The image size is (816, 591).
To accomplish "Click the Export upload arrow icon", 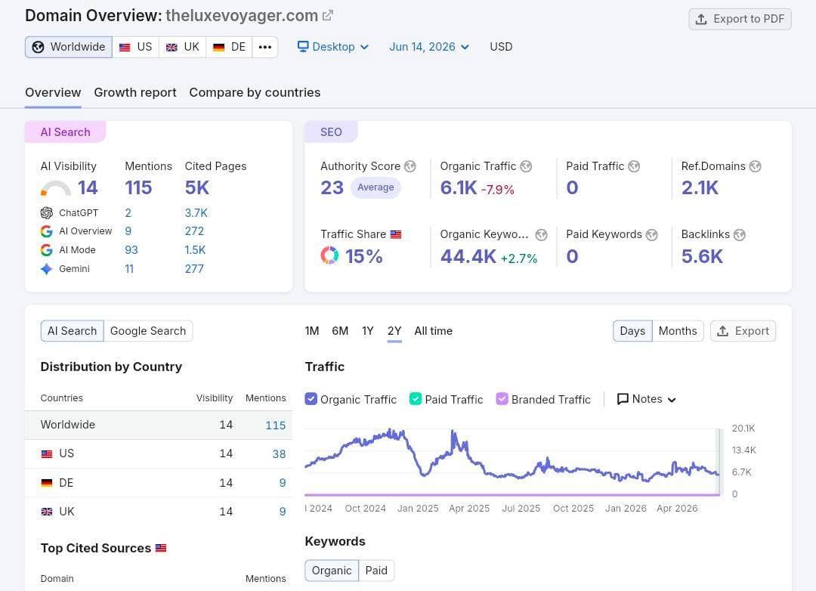I will [722, 331].
